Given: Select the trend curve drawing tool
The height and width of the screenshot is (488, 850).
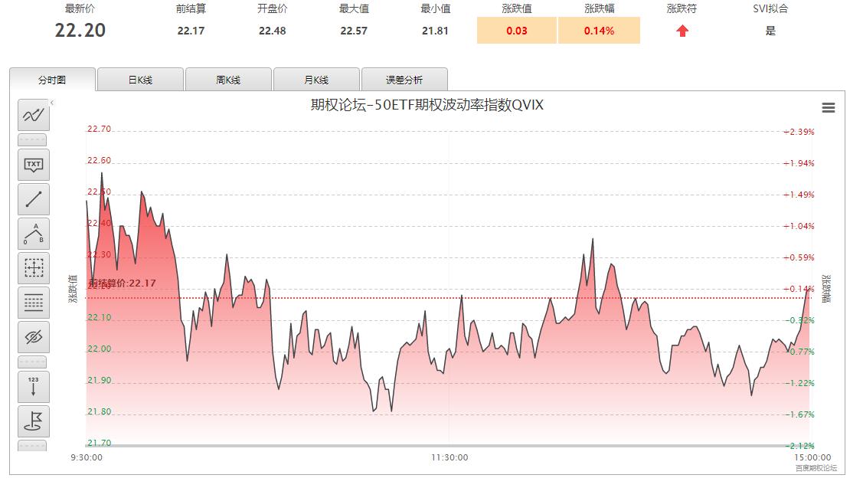Looking at the screenshot, I should click(34, 115).
